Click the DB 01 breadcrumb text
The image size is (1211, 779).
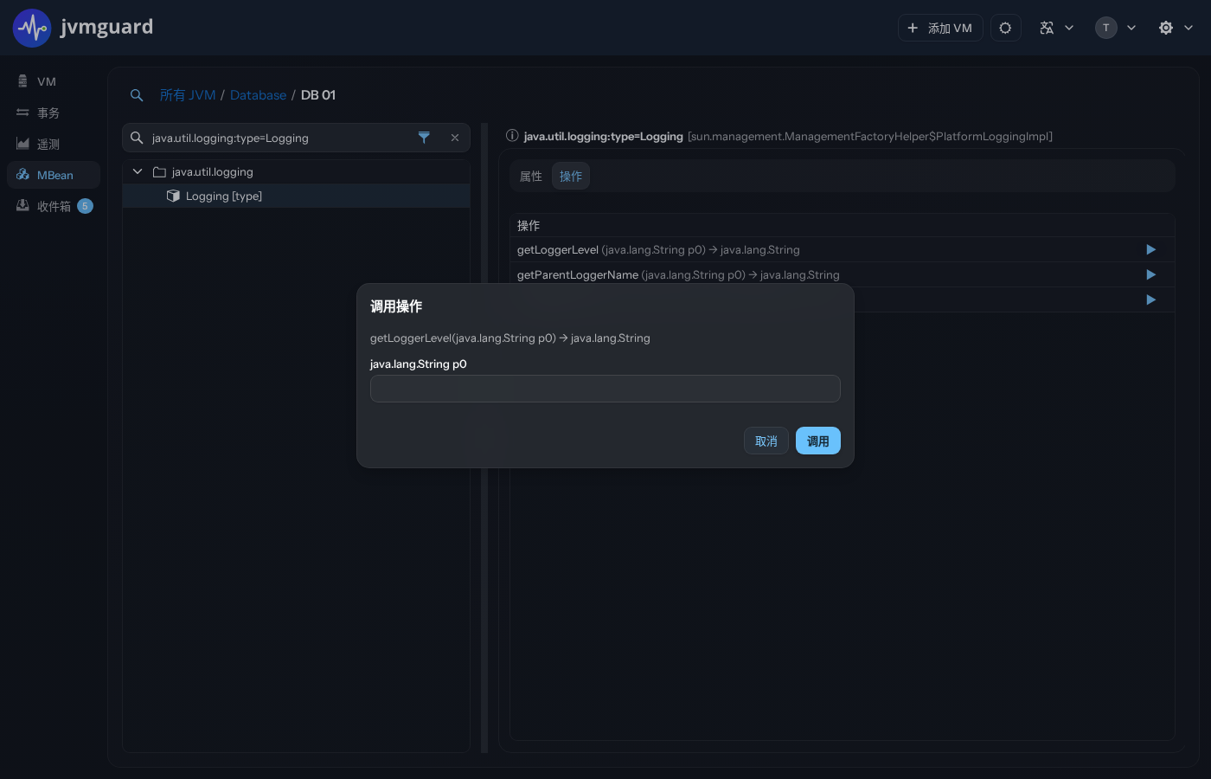pyautogui.click(x=318, y=95)
